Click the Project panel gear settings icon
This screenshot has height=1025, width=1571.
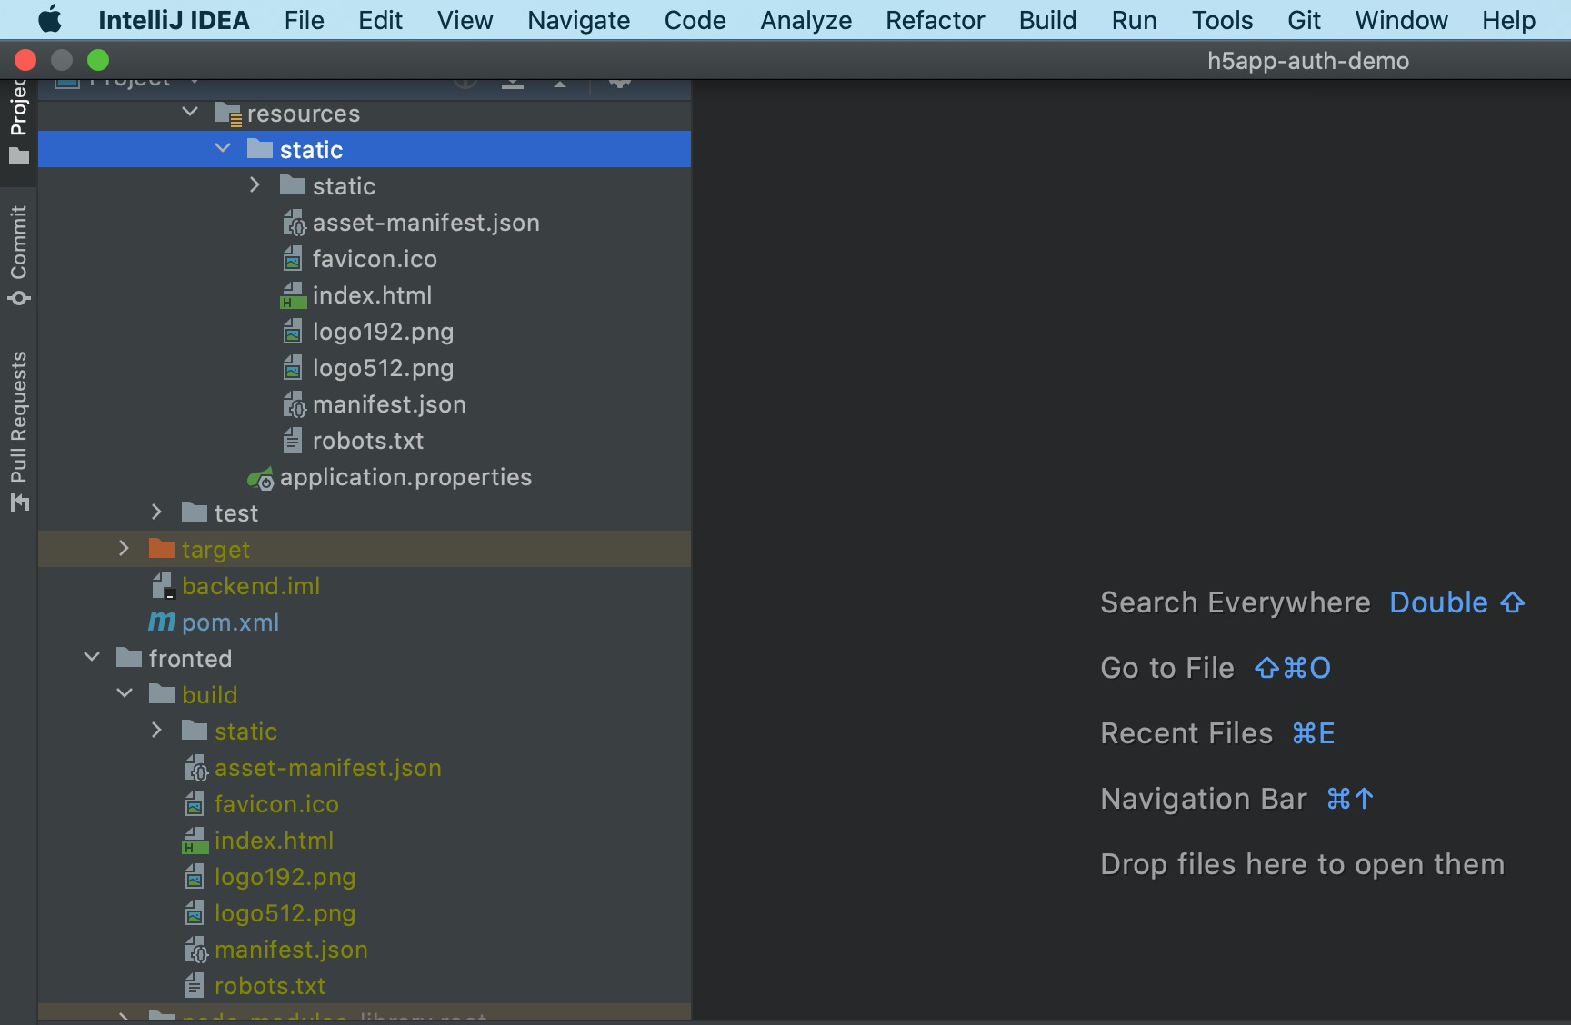(x=620, y=82)
